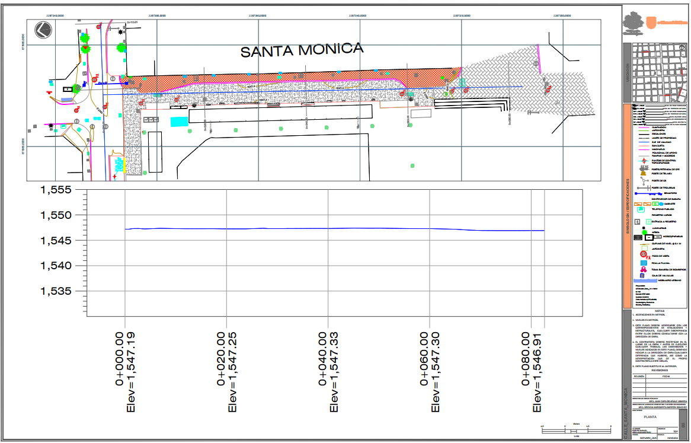Toggle visibility of the Rejilla Pluvial symbol

tap(643, 262)
